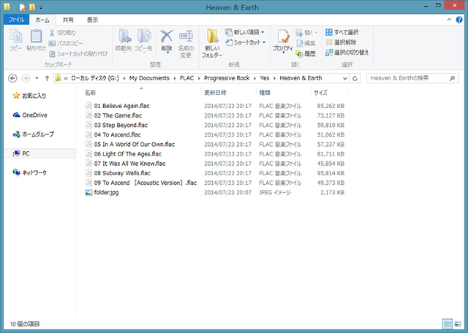Switch to the 表示 (View) ribbon tab
Image resolution: width=468 pixels, height=333 pixels.
92,20
